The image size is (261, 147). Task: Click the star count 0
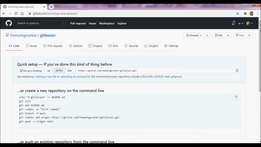228,36
